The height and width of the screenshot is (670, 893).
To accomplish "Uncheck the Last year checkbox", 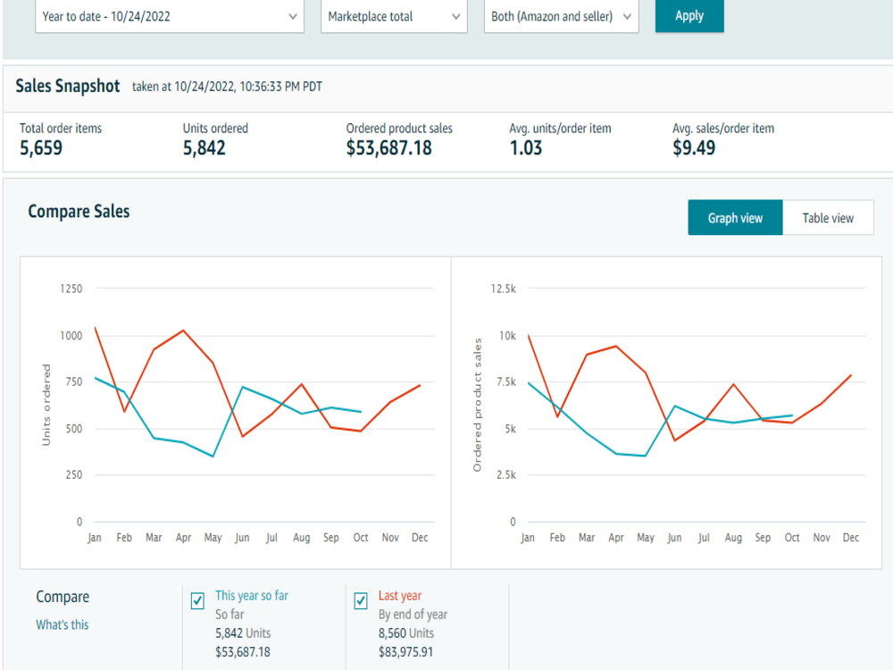I will [x=361, y=600].
